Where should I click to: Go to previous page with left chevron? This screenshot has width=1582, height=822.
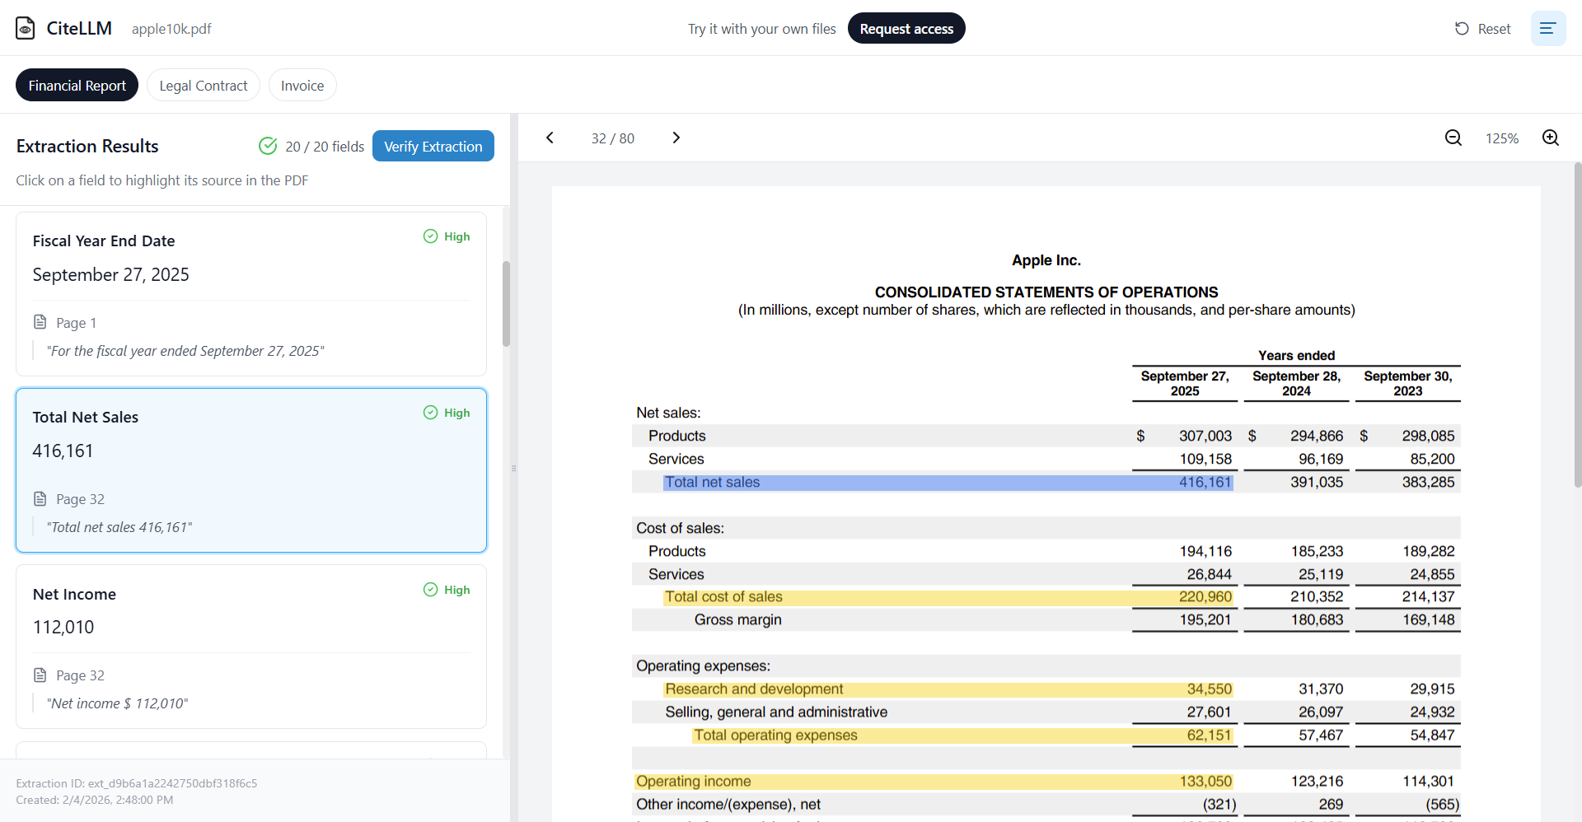coord(550,138)
